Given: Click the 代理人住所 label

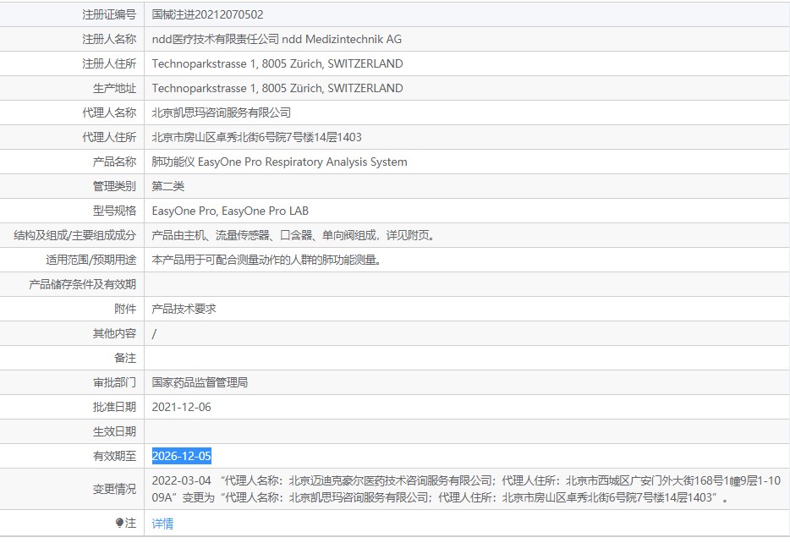Looking at the screenshot, I should (109, 138).
